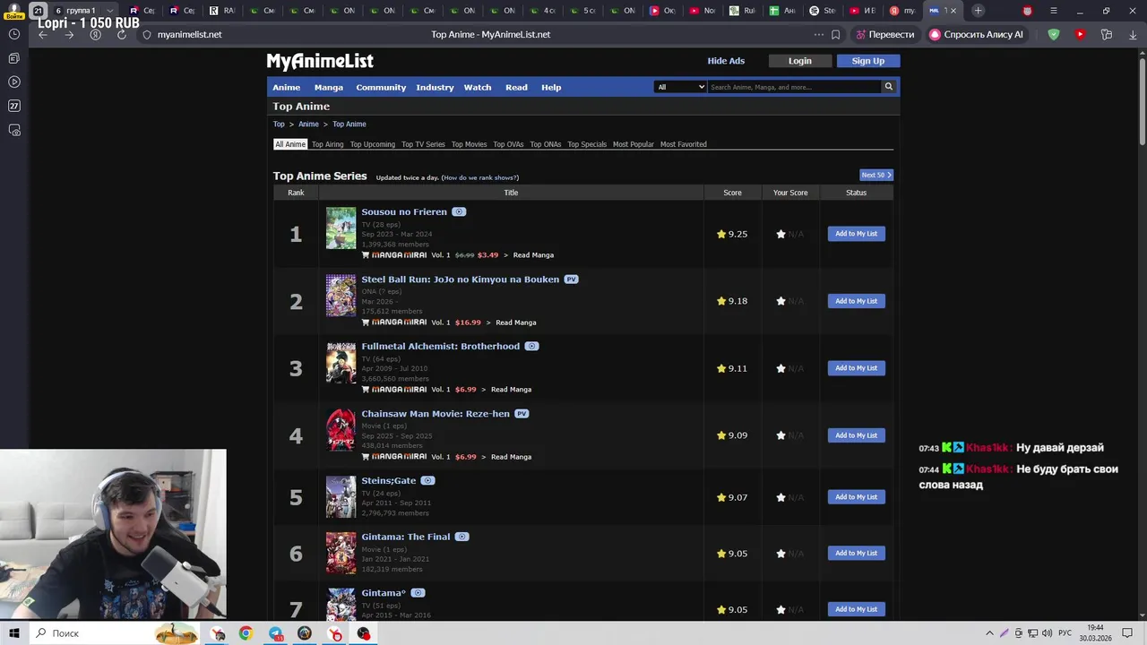Add Steel Ball Run to My List
Viewport: 1147px width, 645px height.
point(857,301)
